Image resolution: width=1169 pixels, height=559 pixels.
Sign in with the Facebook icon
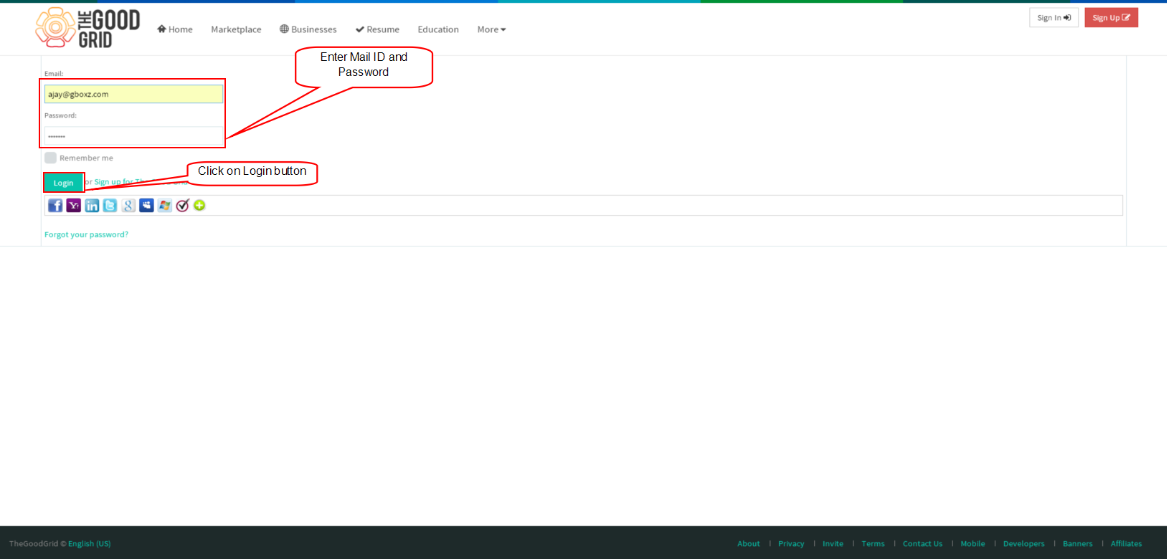[x=55, y=206]
